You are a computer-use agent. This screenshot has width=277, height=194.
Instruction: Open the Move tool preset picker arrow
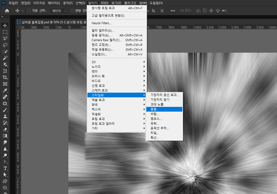(23, 11)
